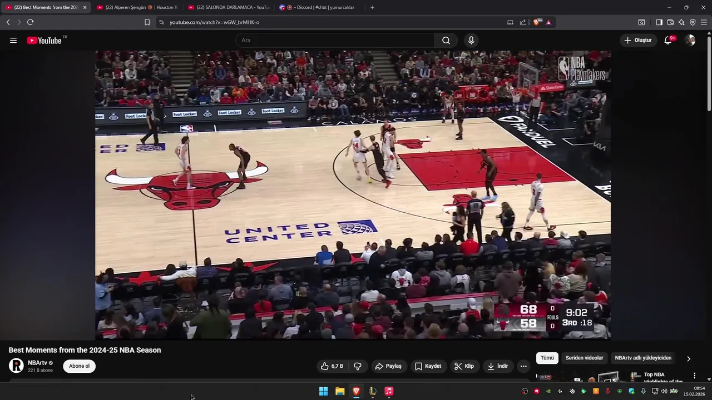This screenshot has width=712, height=400.
Task: Switch to the 'Alperen Şengün' browser tab
Action: pyautogui.click(x=136, y=7)
